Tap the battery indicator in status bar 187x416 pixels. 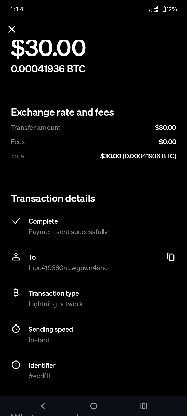[x=169, y=9]
